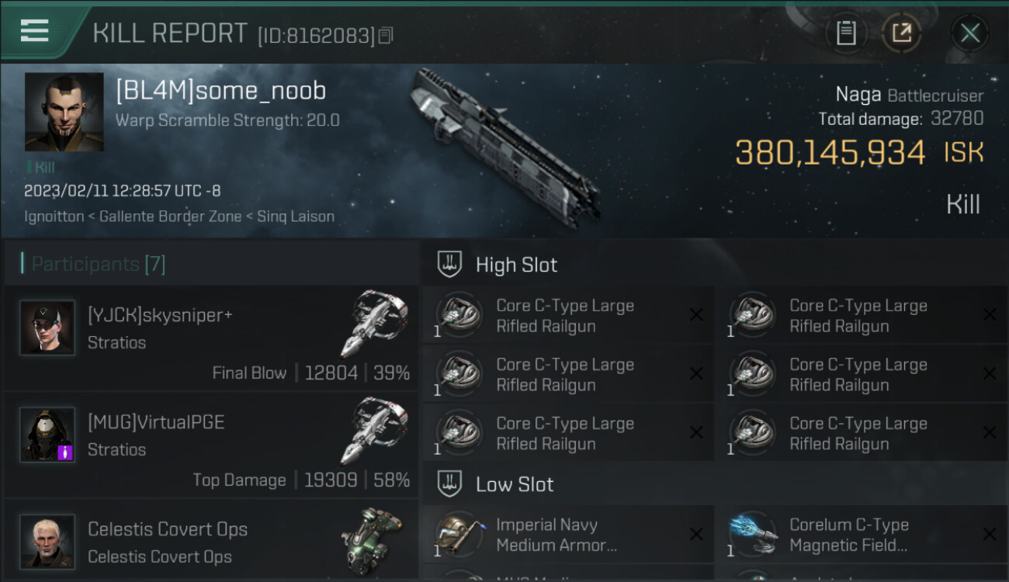
Task: Close the kill report window
Action: 969,33
